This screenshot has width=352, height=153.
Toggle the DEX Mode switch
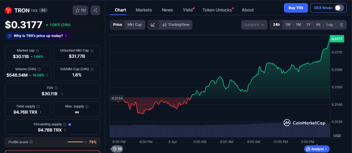tap(339, 8)
